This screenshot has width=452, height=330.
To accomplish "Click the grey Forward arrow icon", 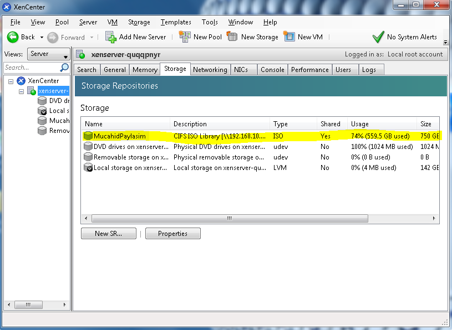I will [x=53, y=38].
